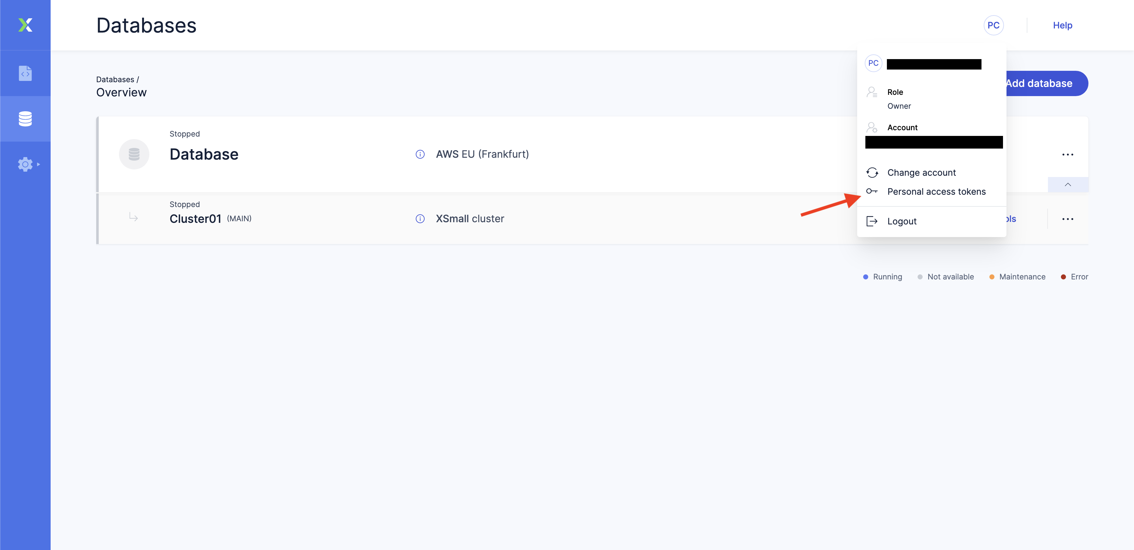Click the Overview page heading
This screenshot has height=550, width=1134.
click(x=121, y=92)
